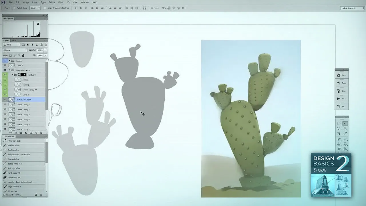Select the Tool Presets tab
This screenshot has height=206, width=366.
[x=9, y=136]
